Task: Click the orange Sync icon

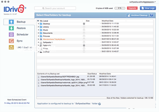Action: [x=11, y=41]
